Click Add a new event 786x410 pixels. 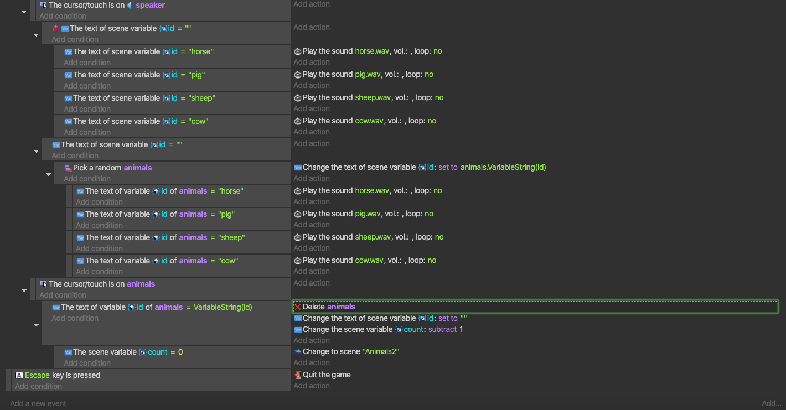[x=38, y=403]
